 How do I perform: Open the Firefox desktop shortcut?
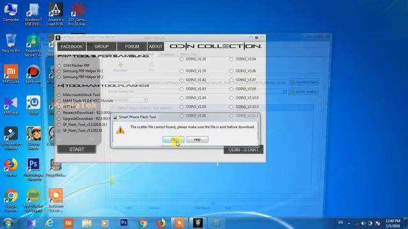click(11, 167)
